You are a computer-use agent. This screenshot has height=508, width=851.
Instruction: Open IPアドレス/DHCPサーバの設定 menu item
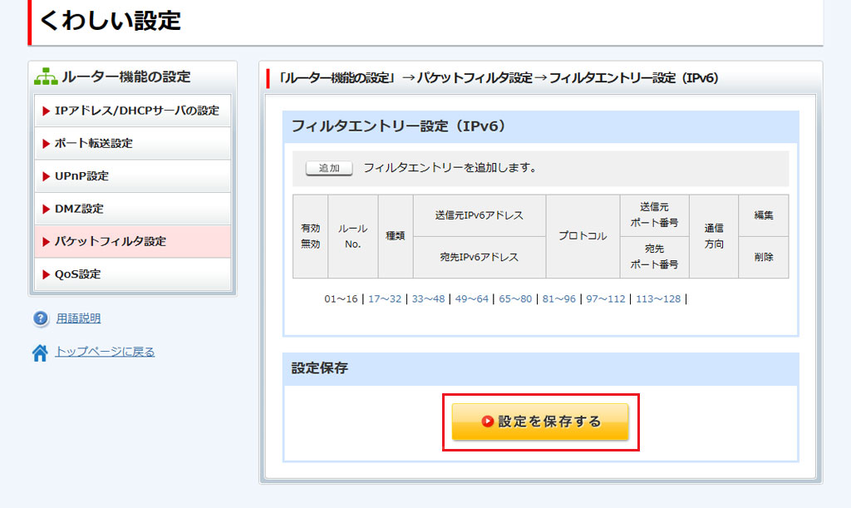133,111
